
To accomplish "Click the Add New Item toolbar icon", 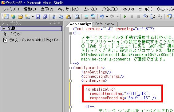I will (28, 17).
